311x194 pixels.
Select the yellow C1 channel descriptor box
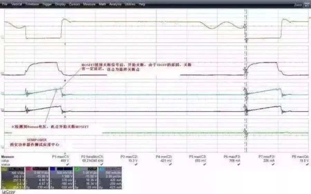coord(13,177)
